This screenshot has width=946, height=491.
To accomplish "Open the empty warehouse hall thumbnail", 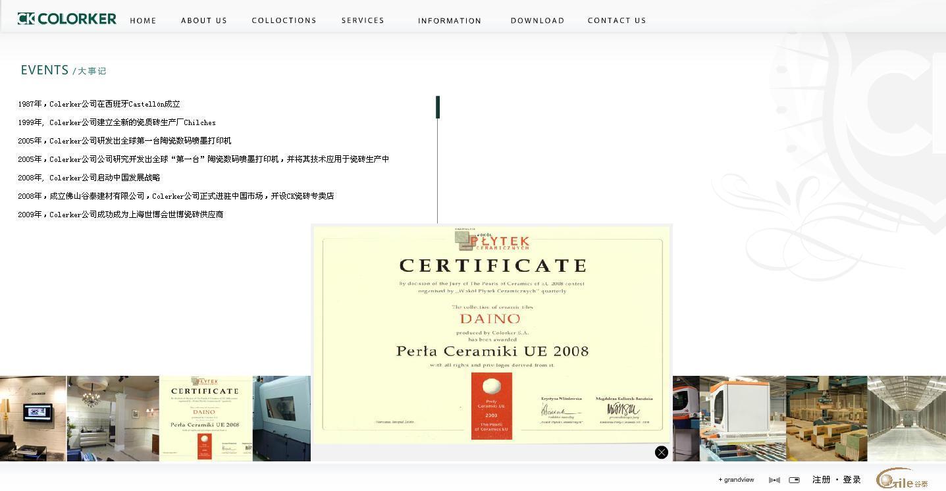I will 907,419.
